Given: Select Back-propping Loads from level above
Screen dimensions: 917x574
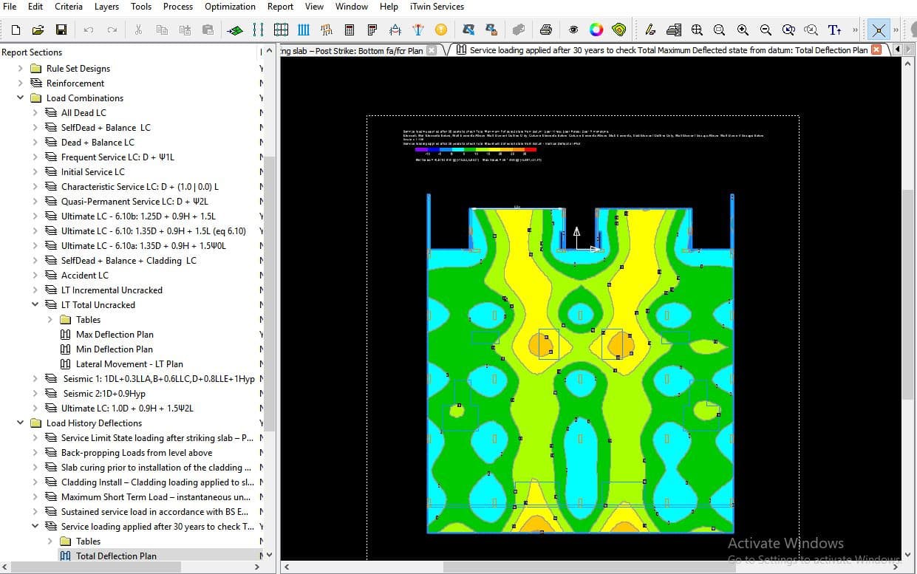Looking at the screenshot, I should 137,452.
